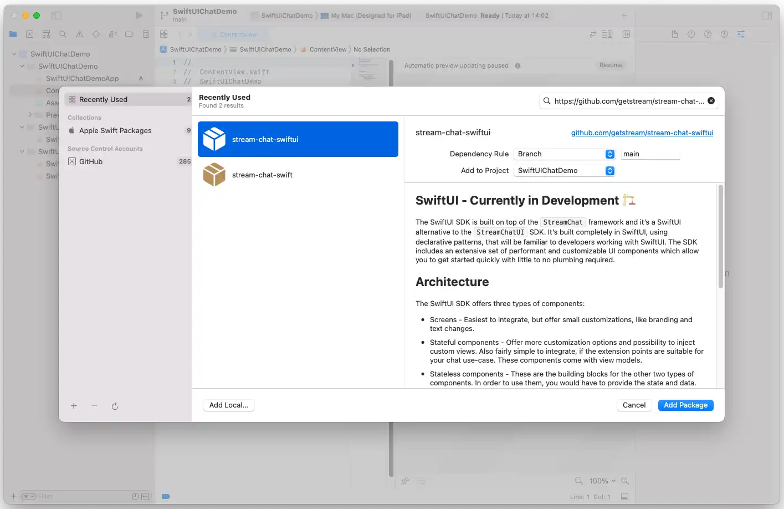
Task: Toggle code review arrows icon
Action: coord(593,34)
